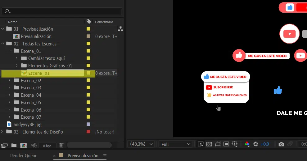Click the 02_ Todas las Escenas folder icon
Image resolution: width=307 pixels, height=161 pixels.
click(9, 43)
